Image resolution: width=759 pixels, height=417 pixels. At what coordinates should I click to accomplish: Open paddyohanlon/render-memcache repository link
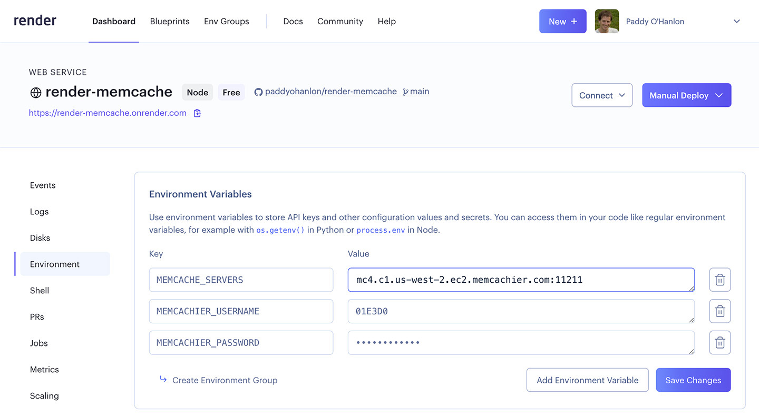point(331,92)
